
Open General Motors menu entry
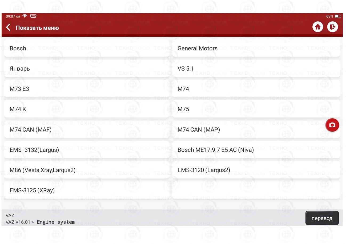[x=256, y=48]
